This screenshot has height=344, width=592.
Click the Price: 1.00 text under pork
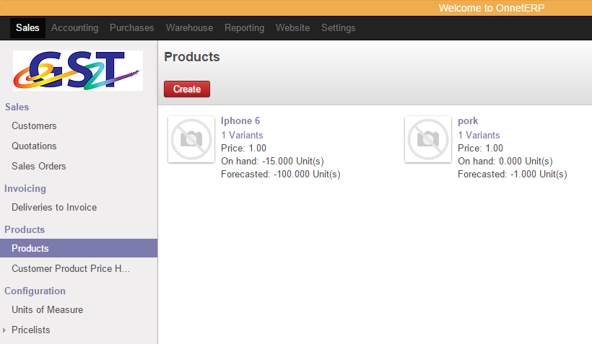pyautogui.click(x=480, y=149)
